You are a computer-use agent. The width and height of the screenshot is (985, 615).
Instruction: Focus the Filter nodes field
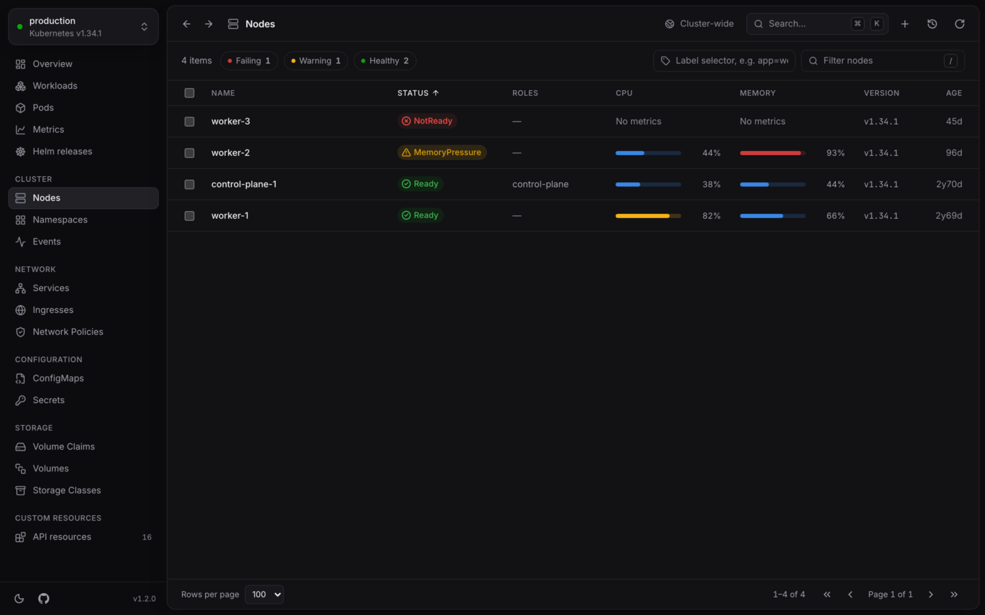point(882,61)
